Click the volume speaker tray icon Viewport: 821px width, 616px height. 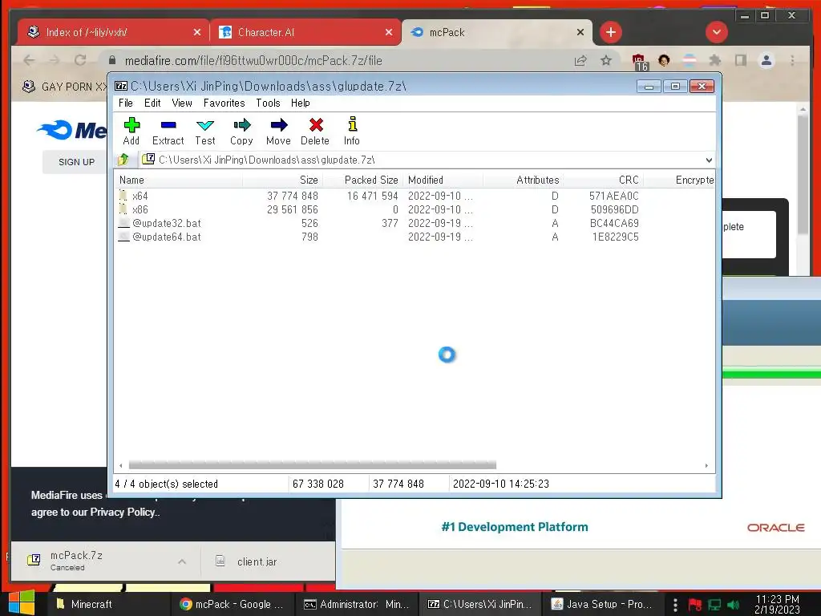(x=734, y=605)
